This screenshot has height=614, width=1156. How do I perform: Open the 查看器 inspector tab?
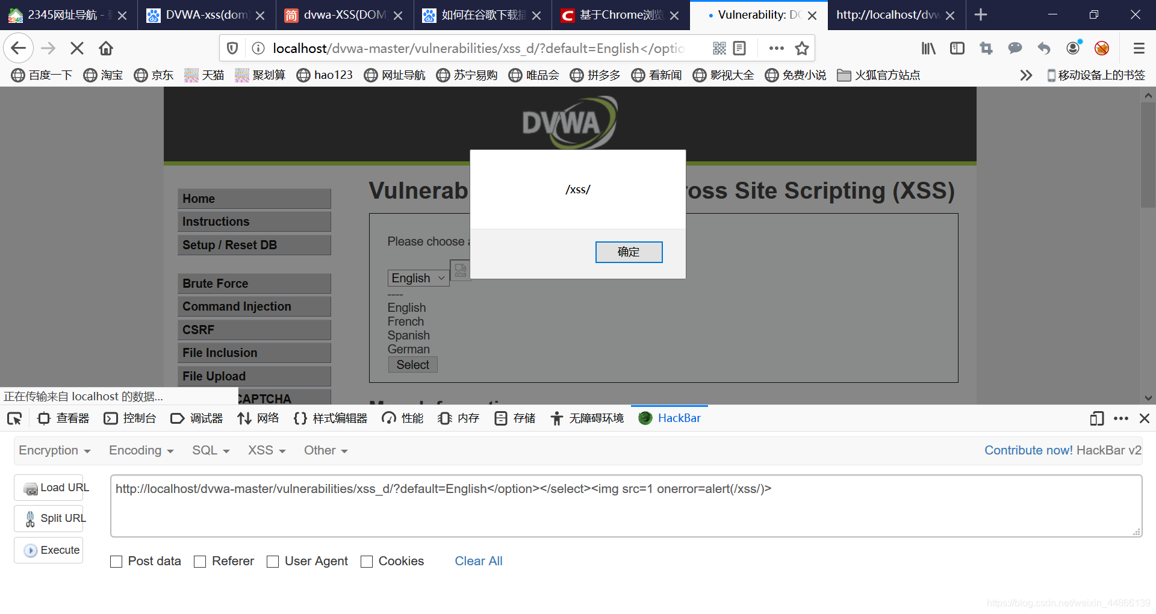(63, 418)
